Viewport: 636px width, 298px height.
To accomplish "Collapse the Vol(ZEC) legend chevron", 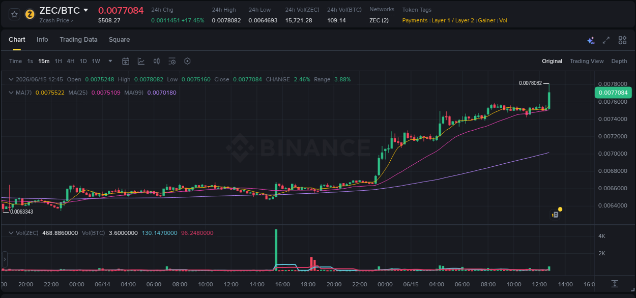I will 11,233.
